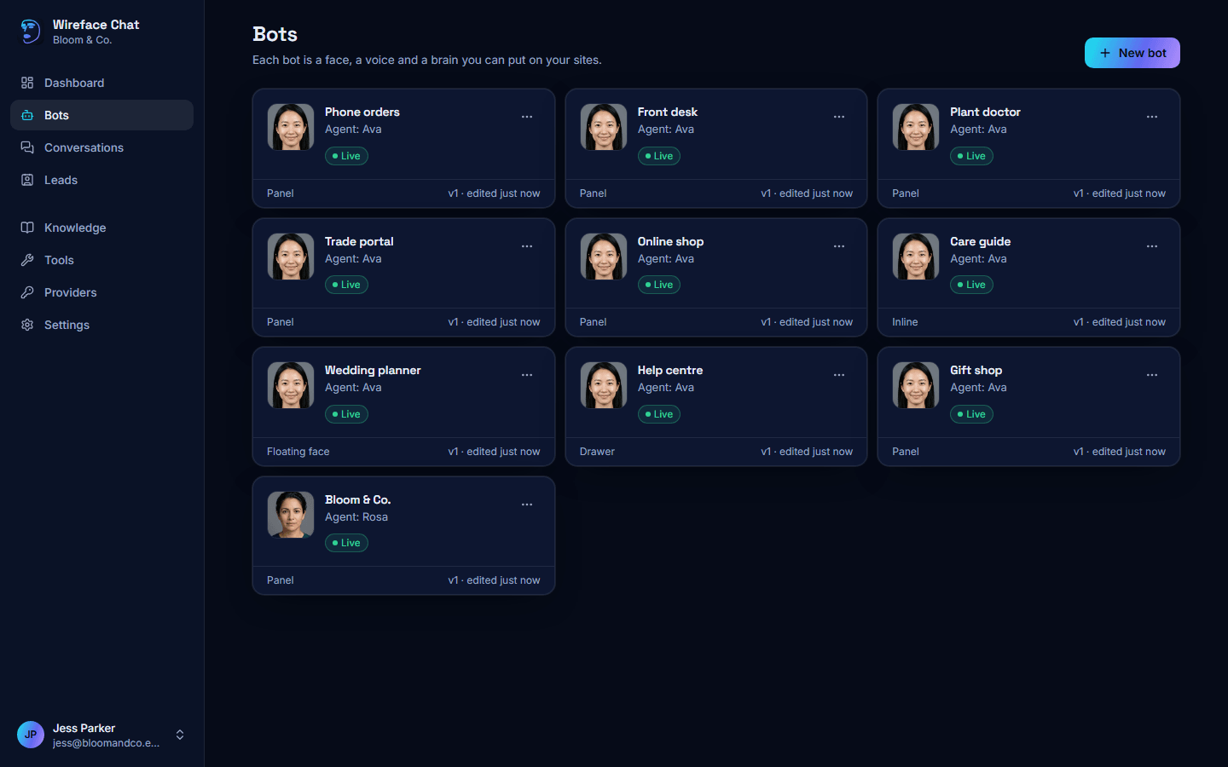The width and height of the screenshot is (1228, 767).
Task: Open the Wedding planner bot options menu
Action: point(527,375)
